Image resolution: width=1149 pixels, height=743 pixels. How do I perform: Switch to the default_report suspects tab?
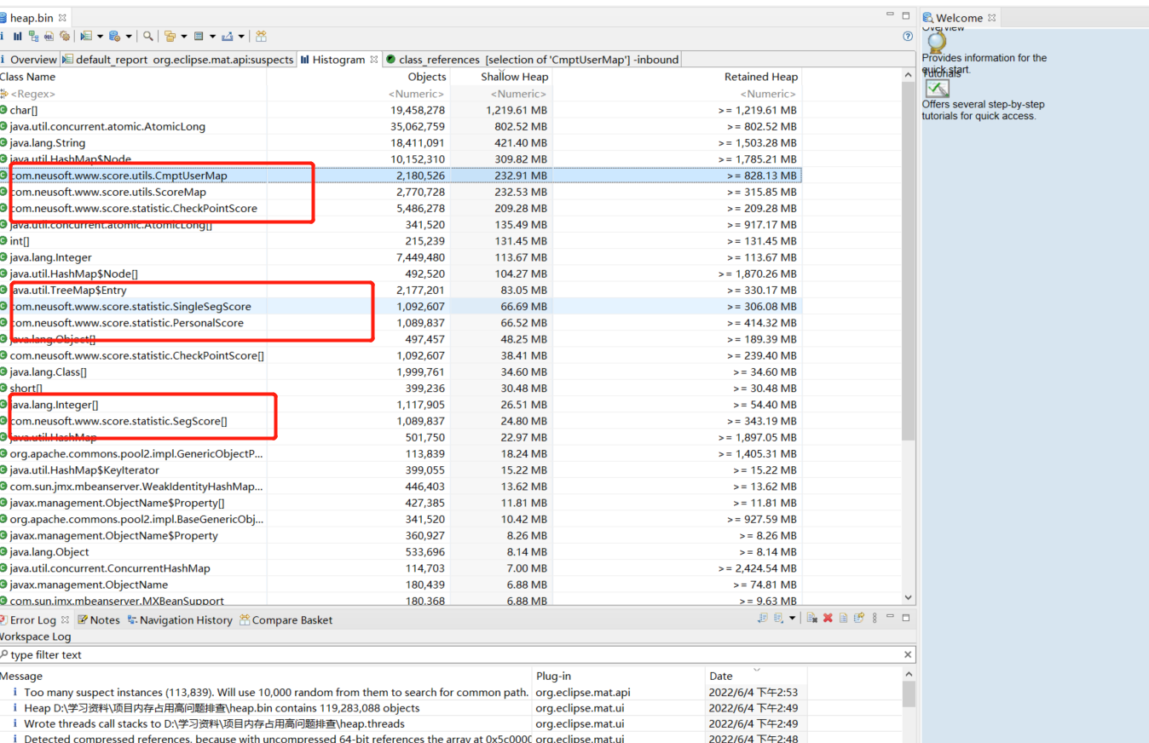[178, 60]
